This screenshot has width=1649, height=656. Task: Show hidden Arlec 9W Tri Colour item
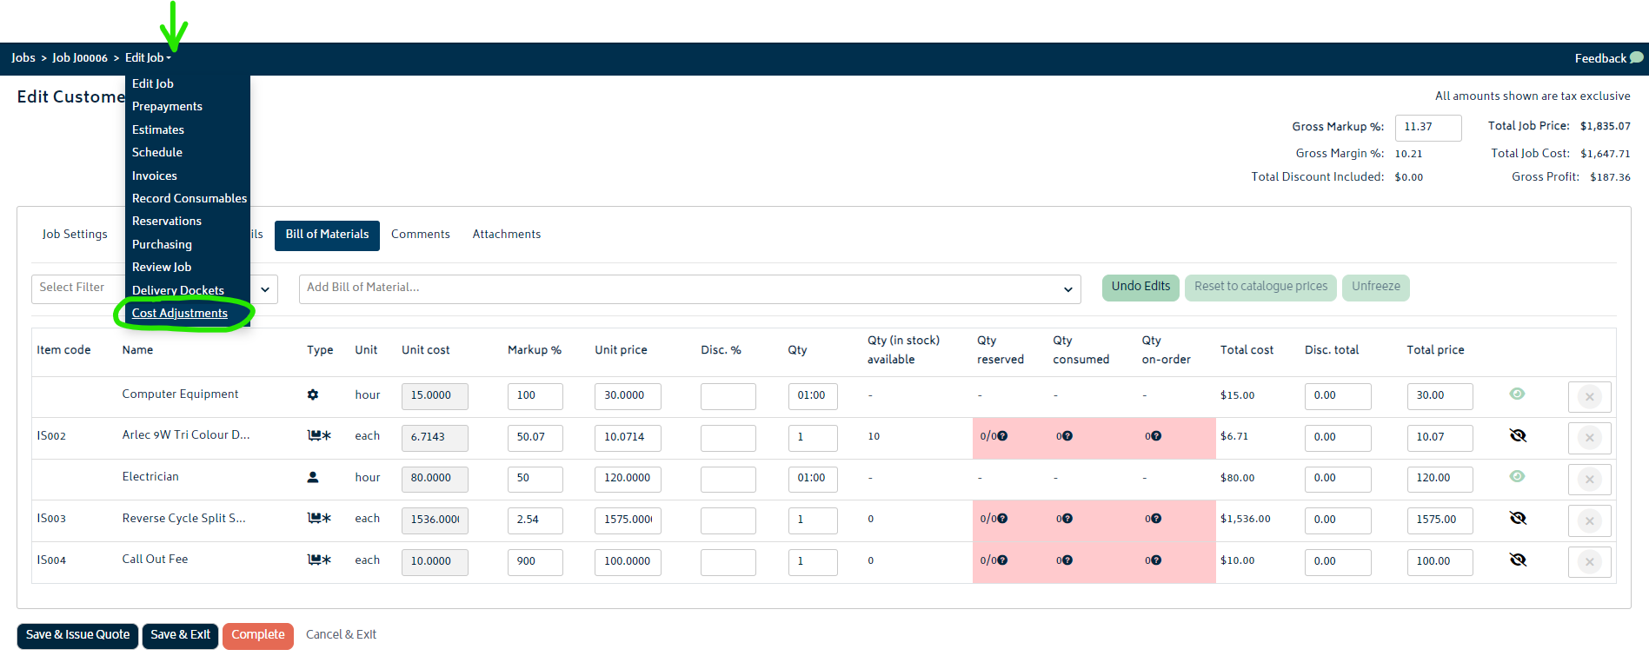1518,435
